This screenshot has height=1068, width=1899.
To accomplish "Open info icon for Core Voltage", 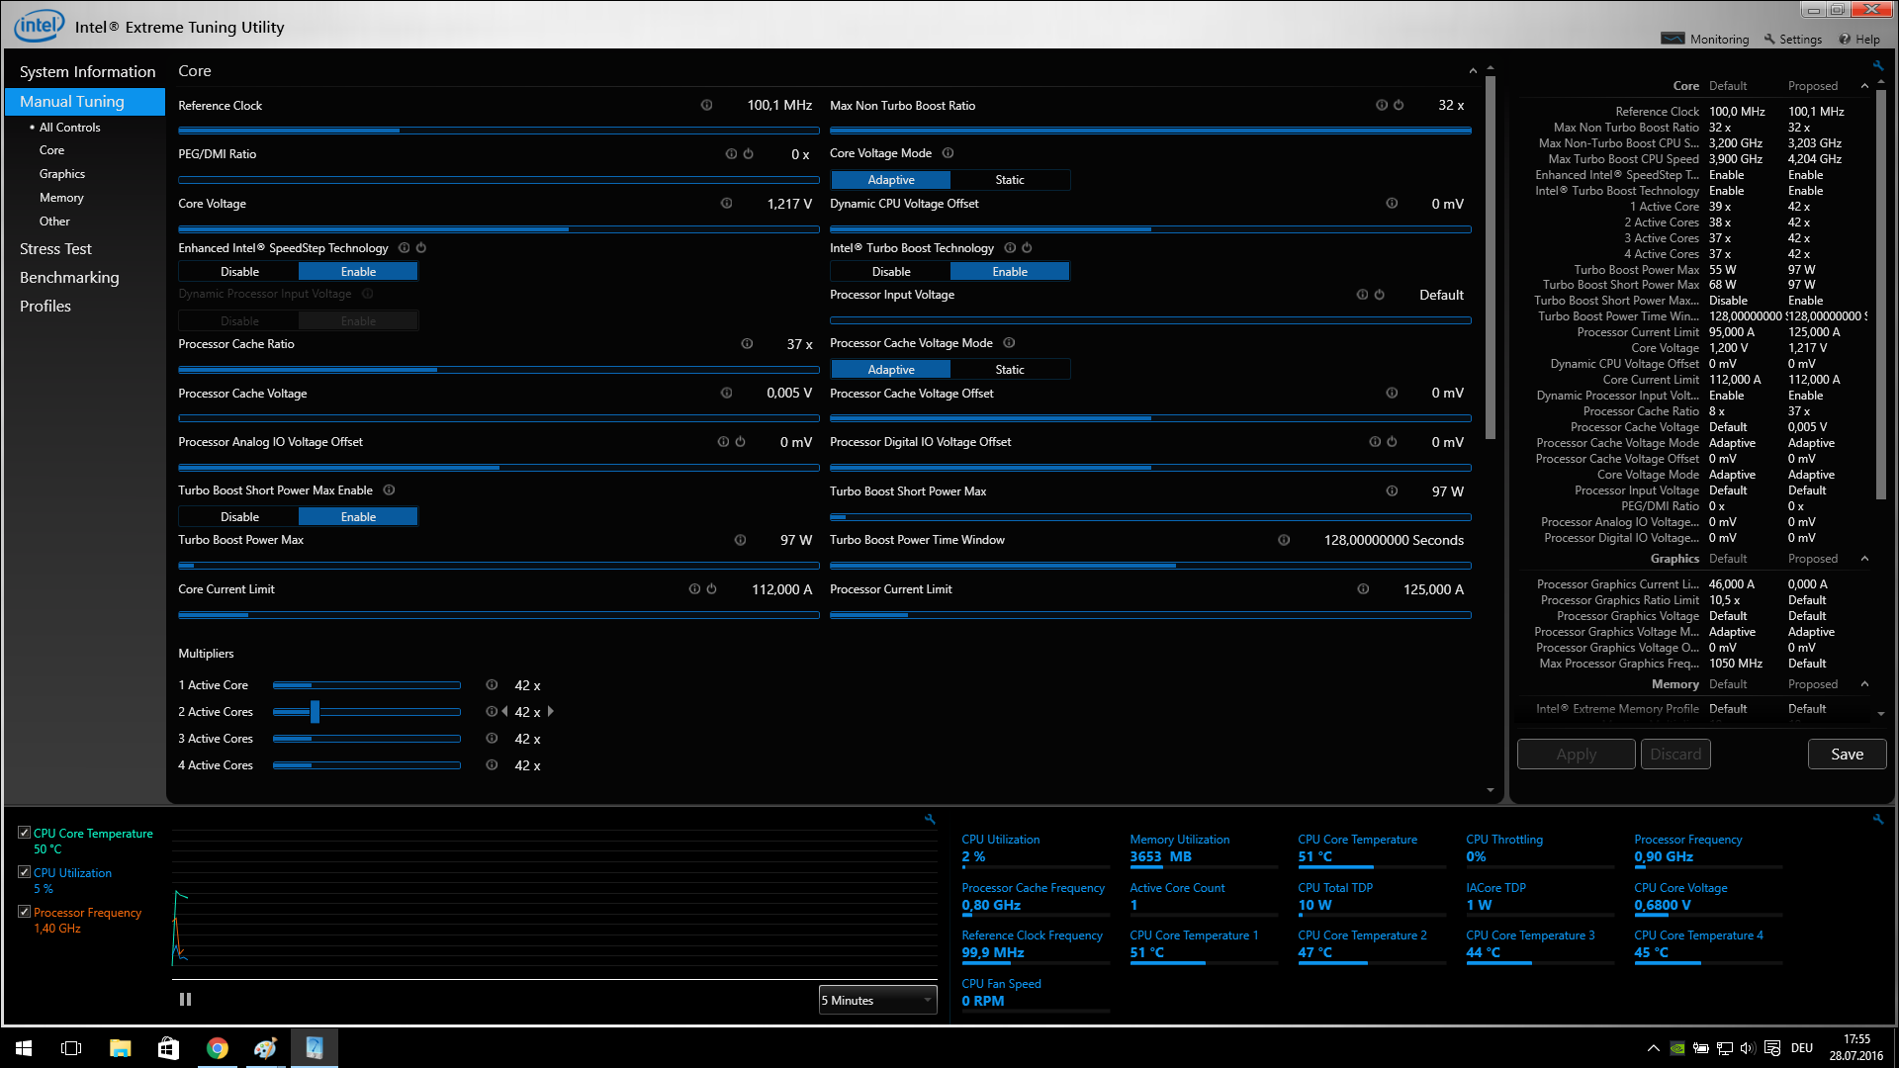I will pos(726,203).
